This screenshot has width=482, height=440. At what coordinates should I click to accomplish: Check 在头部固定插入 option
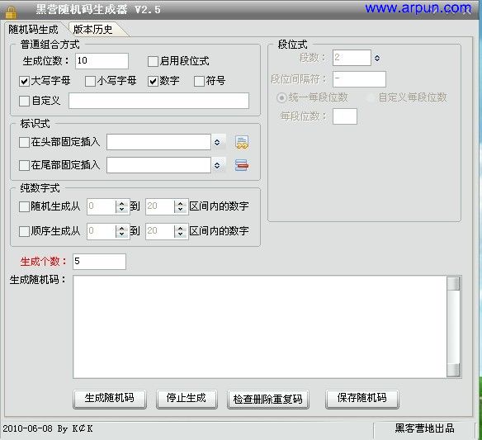coord(24,142)
